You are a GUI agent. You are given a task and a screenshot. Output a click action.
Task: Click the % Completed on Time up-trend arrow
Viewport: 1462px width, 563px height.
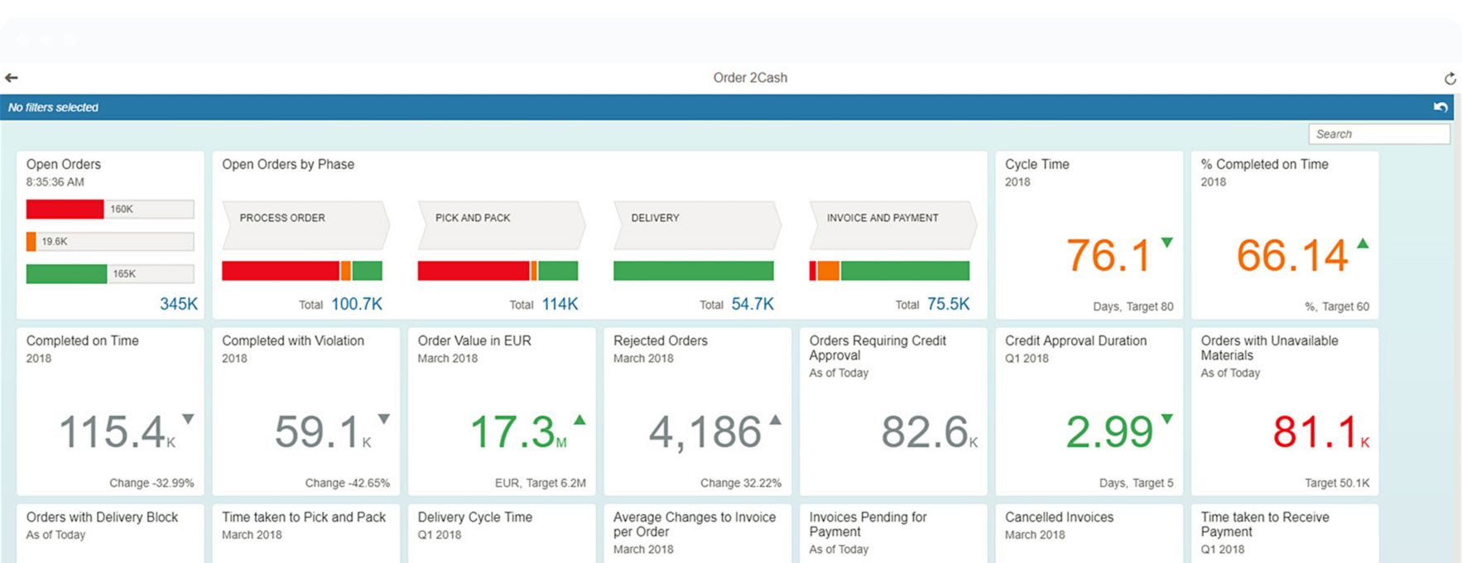(x=1363, y=243)
